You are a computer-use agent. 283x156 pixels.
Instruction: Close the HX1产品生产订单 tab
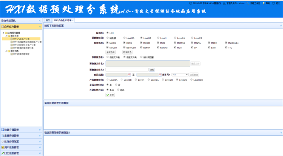tap(73, 20)
